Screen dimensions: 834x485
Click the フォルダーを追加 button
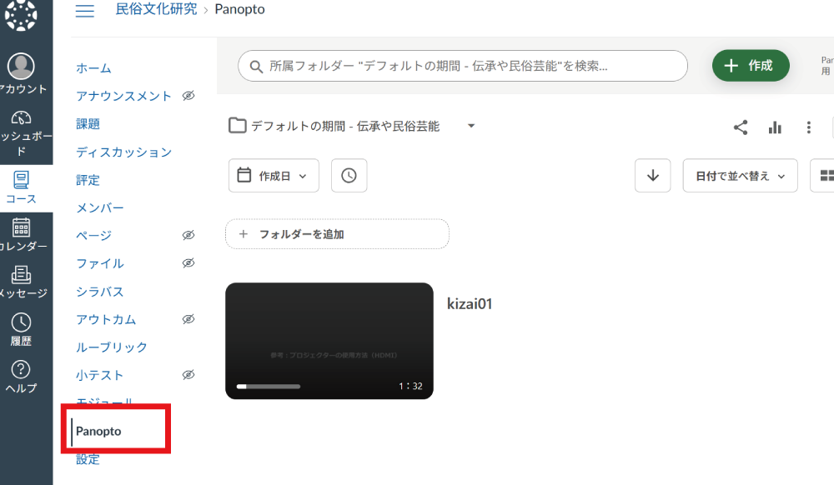coord(337,234)
